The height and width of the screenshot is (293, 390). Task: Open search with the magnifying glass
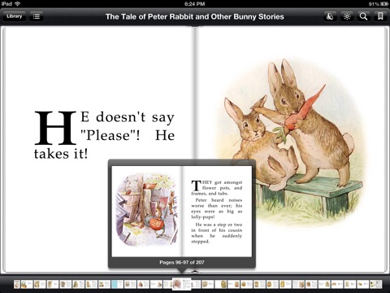pos(363,16)
